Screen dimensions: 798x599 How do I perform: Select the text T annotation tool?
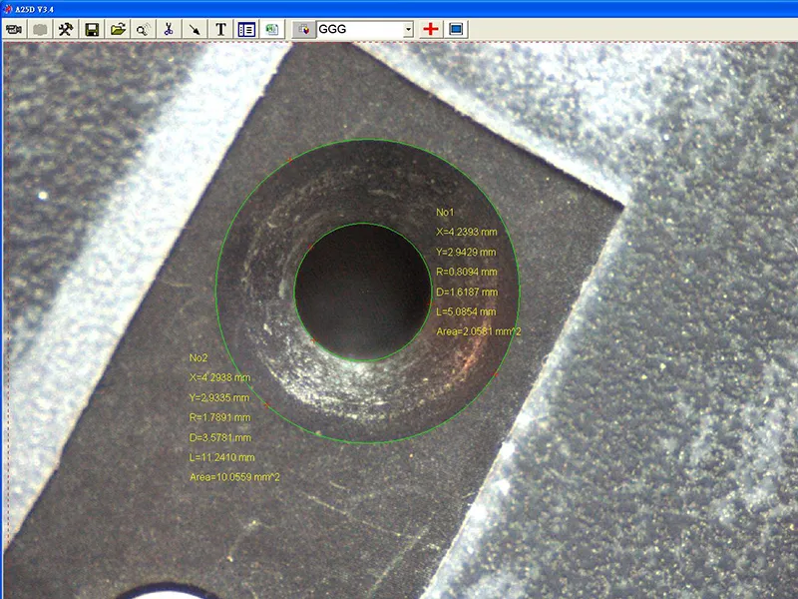[220, 30]
